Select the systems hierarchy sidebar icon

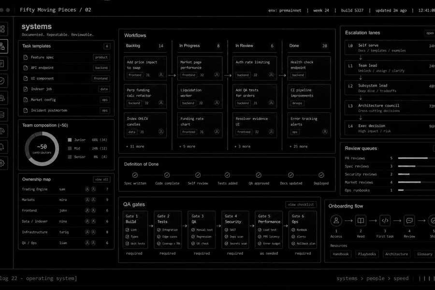click(2, 46)
